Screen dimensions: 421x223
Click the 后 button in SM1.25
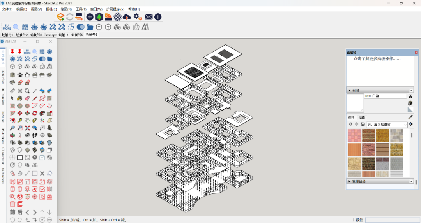pyautogui.click(x=19, y=212)
